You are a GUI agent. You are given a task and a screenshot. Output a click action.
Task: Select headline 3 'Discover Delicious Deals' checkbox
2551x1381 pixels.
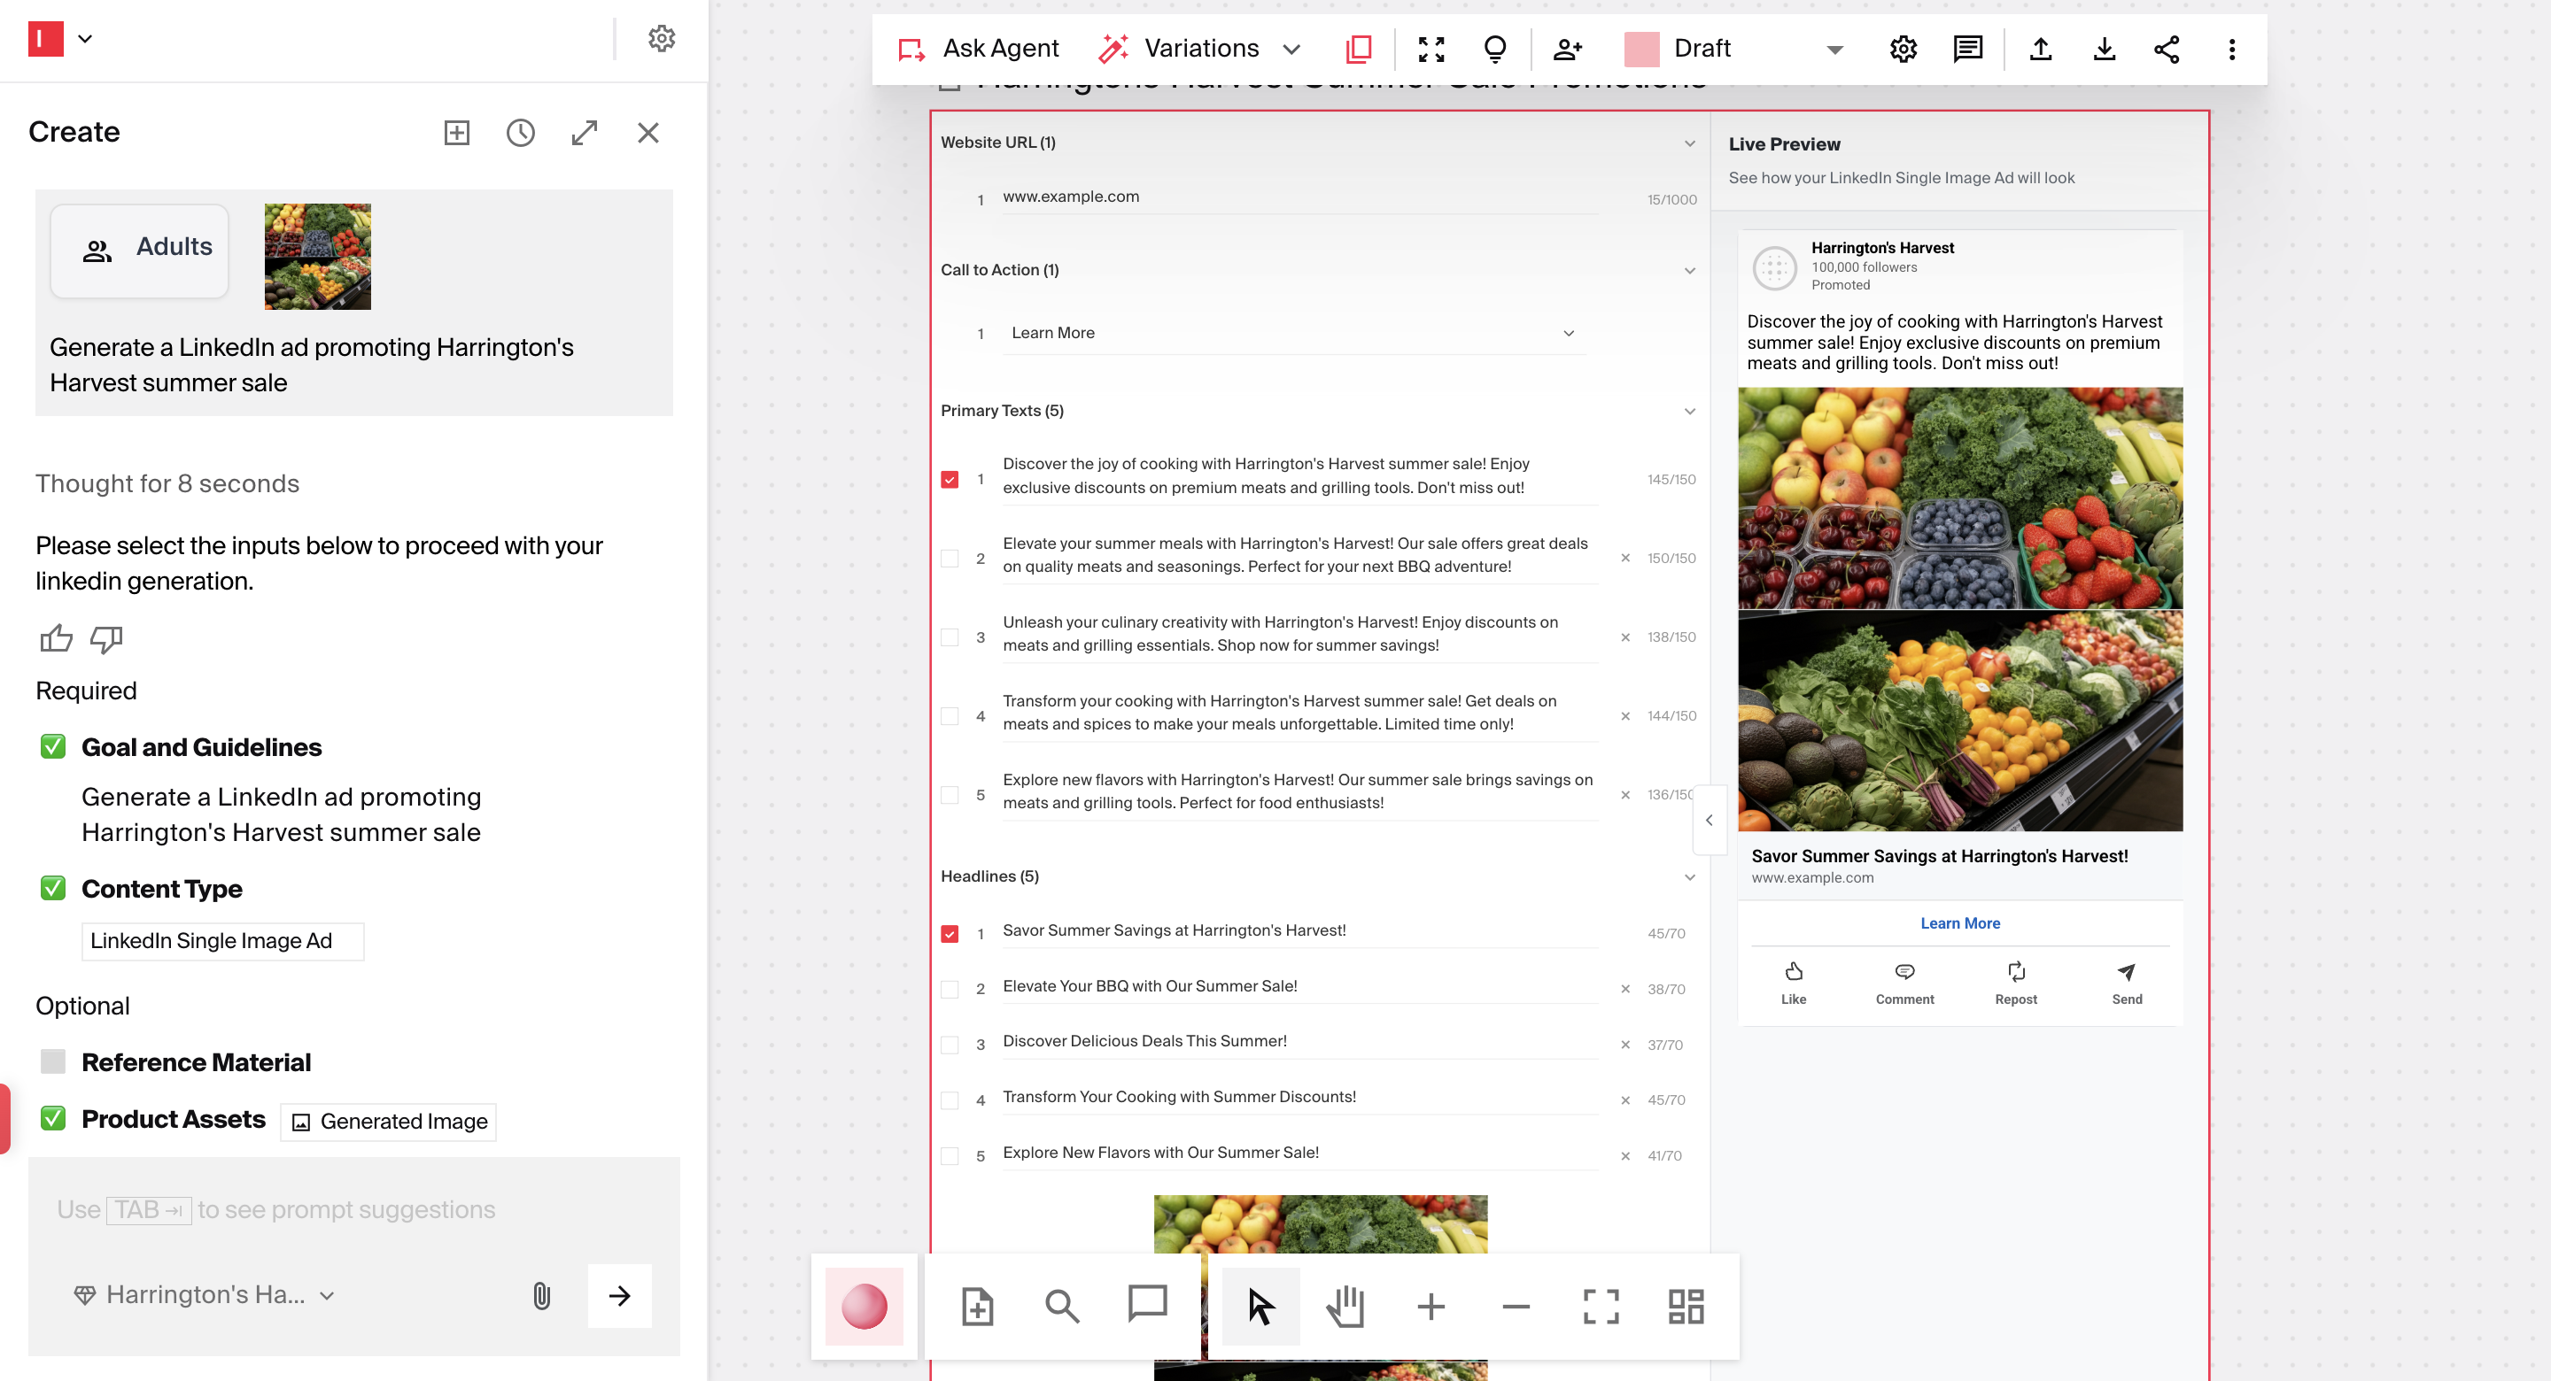pyautogui.click(x=950, y=1045)
